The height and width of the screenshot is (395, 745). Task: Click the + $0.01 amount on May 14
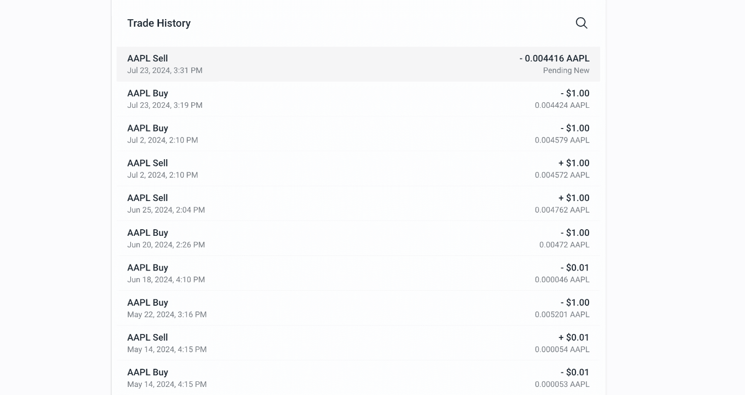point(574,338)
